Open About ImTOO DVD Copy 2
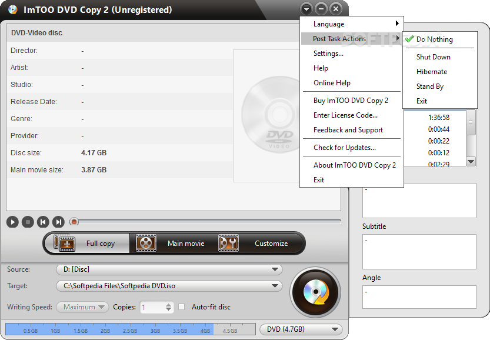Viewport: 490px width, 340px height. (x=352, y=165)
